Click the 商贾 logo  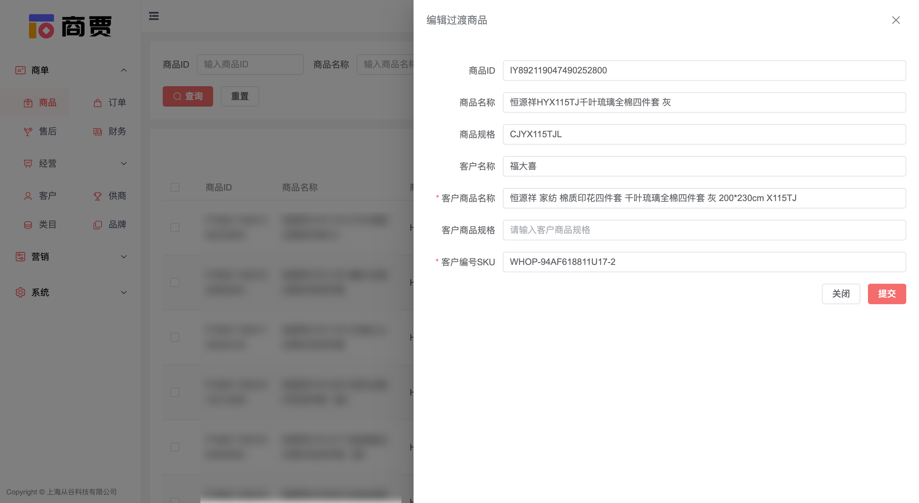70,26
